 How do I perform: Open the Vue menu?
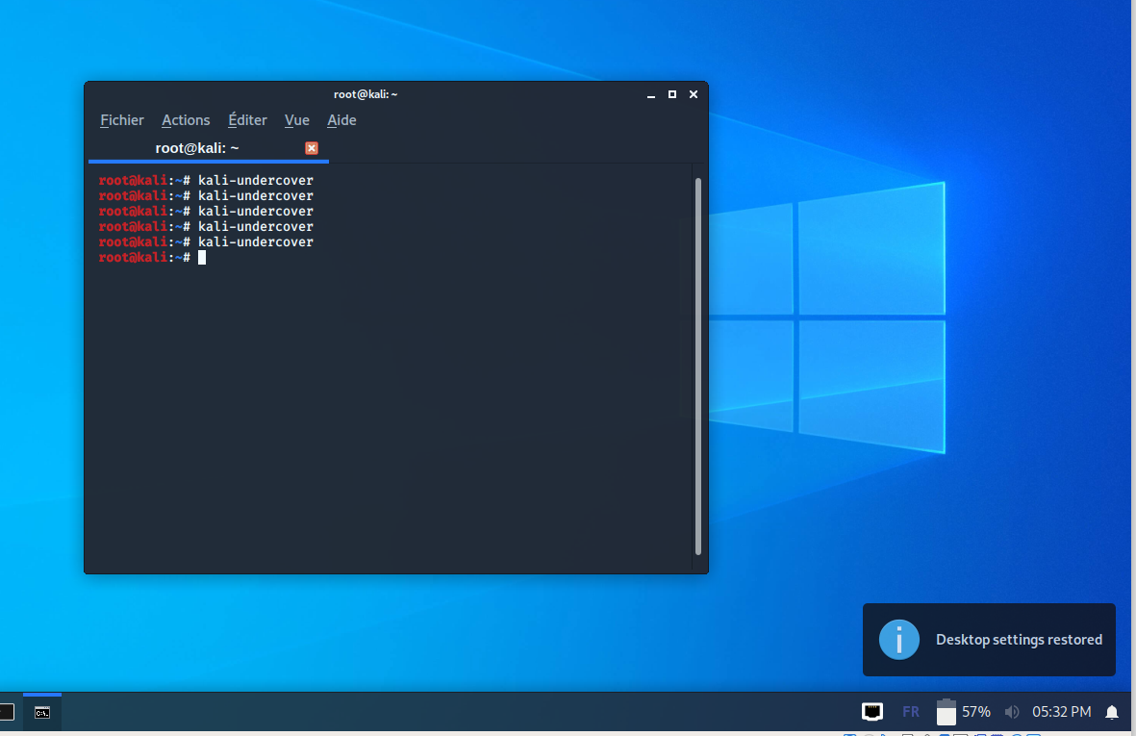(297, 120)
